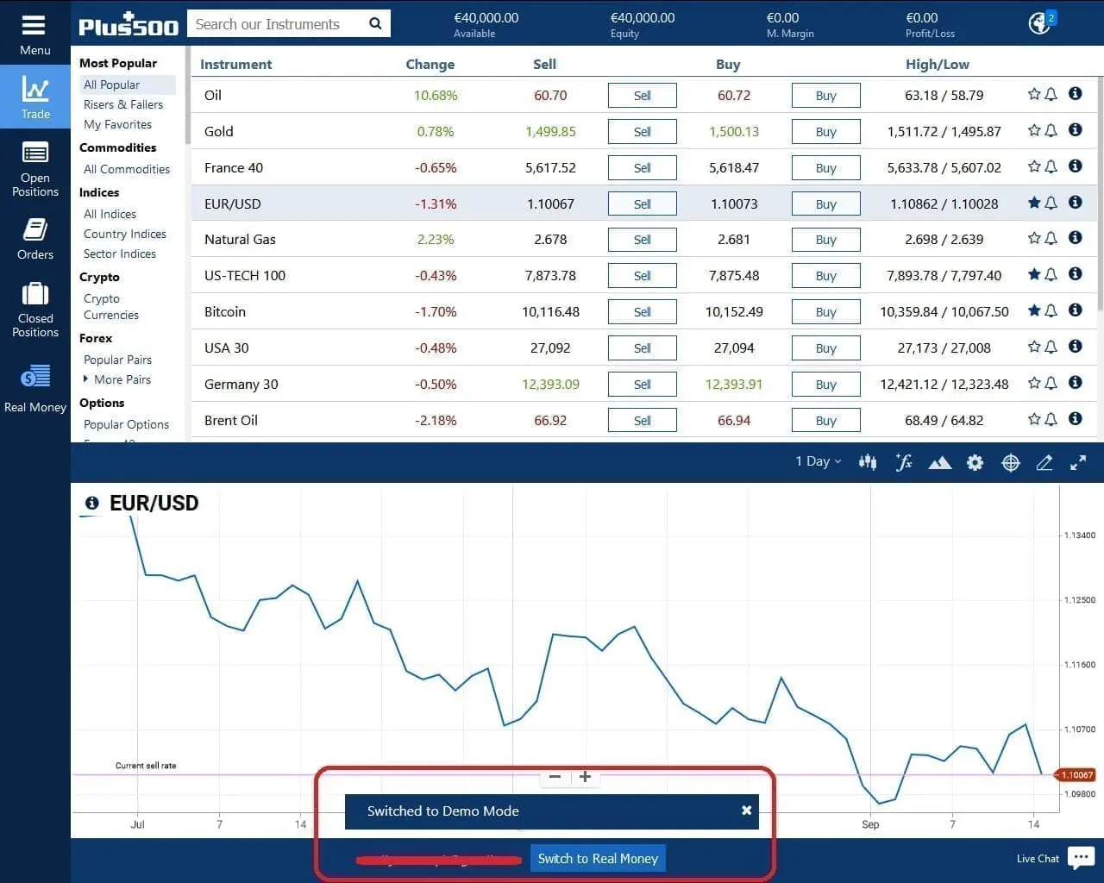Expand the chart to full screen
Screen dimensions: 1104x883
click(1078, 463)
